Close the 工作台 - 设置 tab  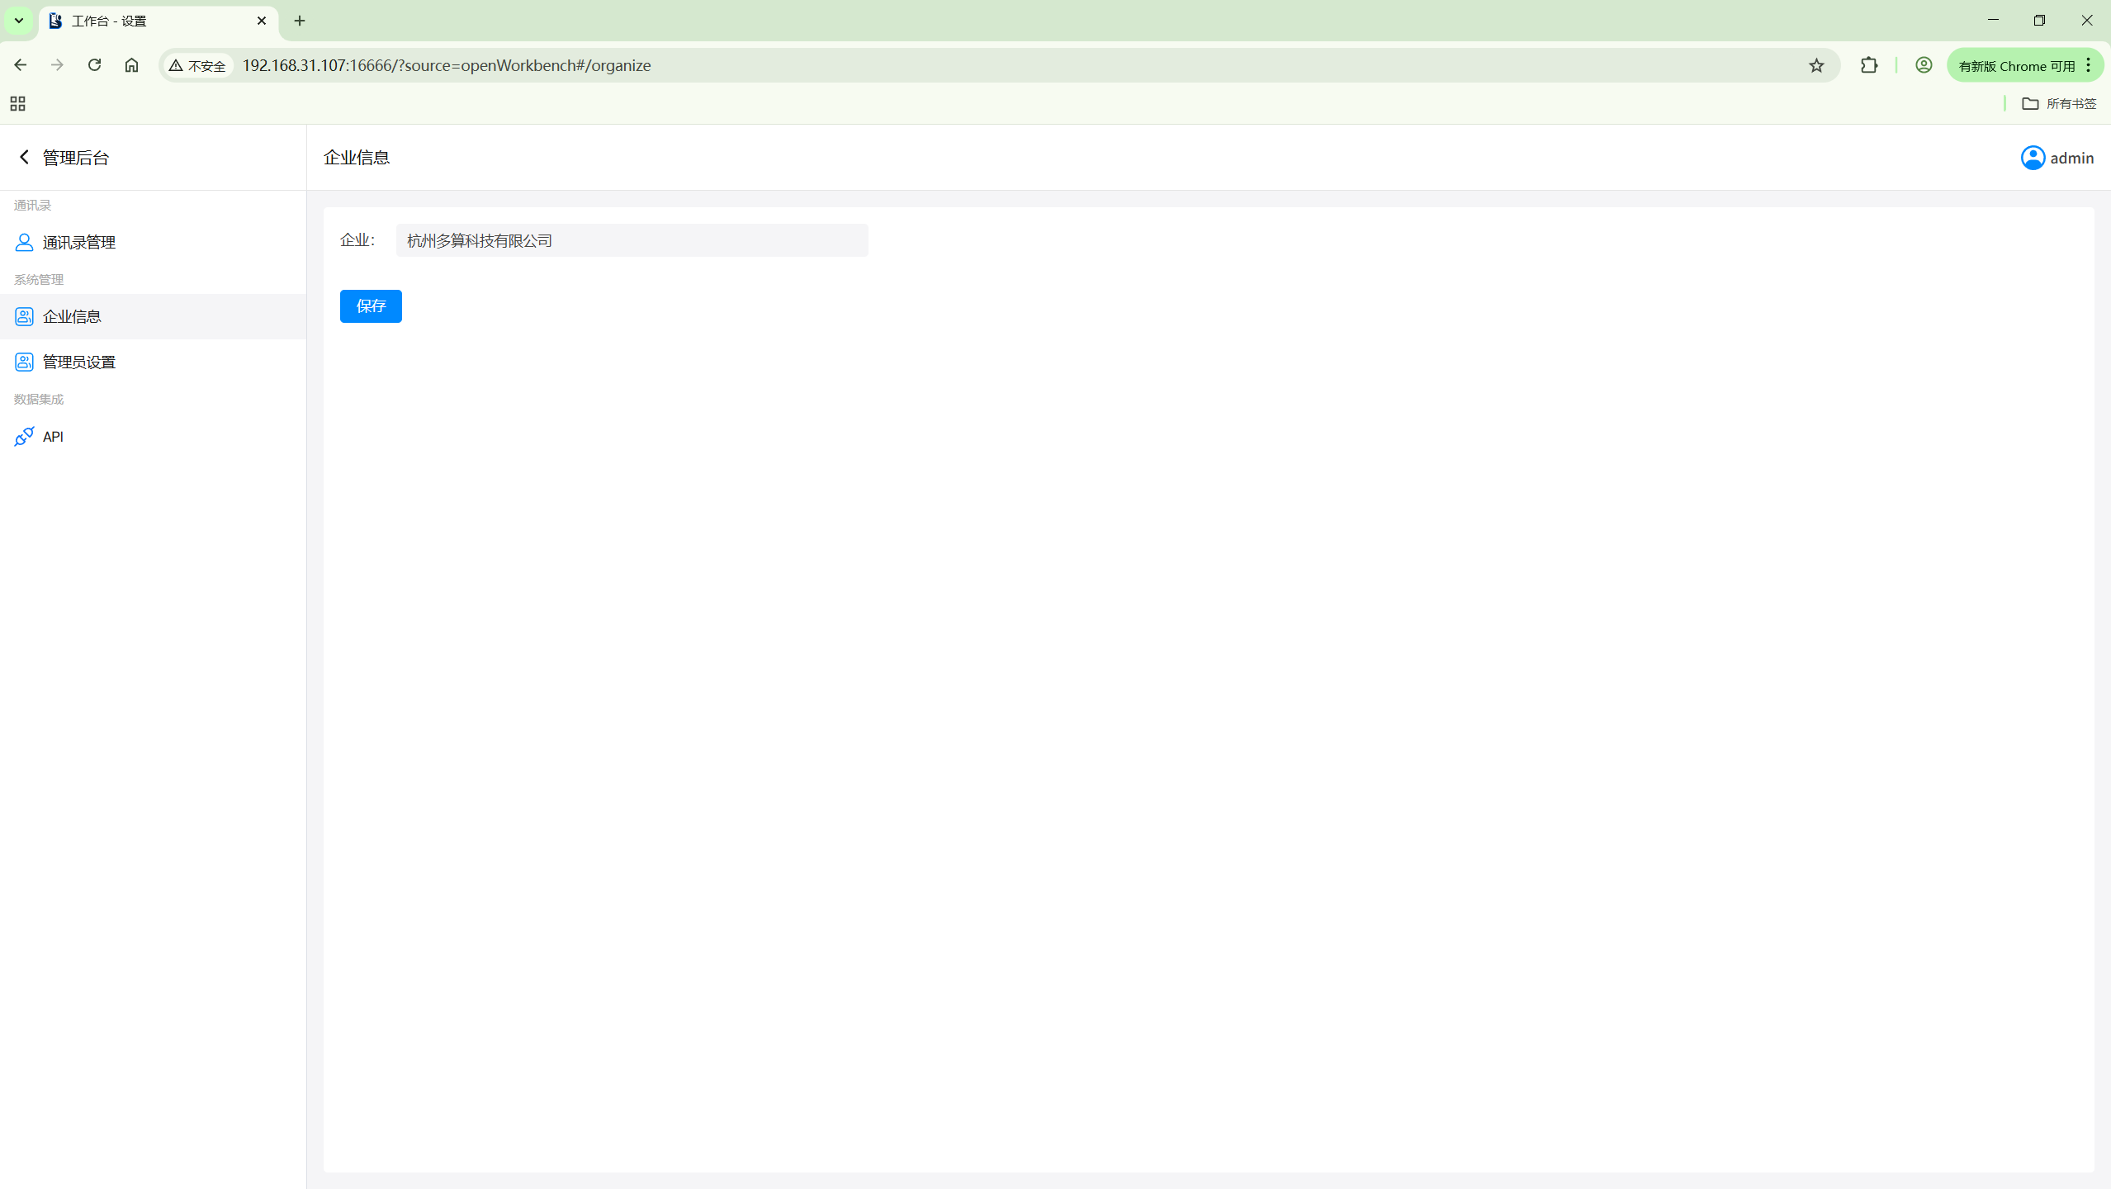point(262,21)
